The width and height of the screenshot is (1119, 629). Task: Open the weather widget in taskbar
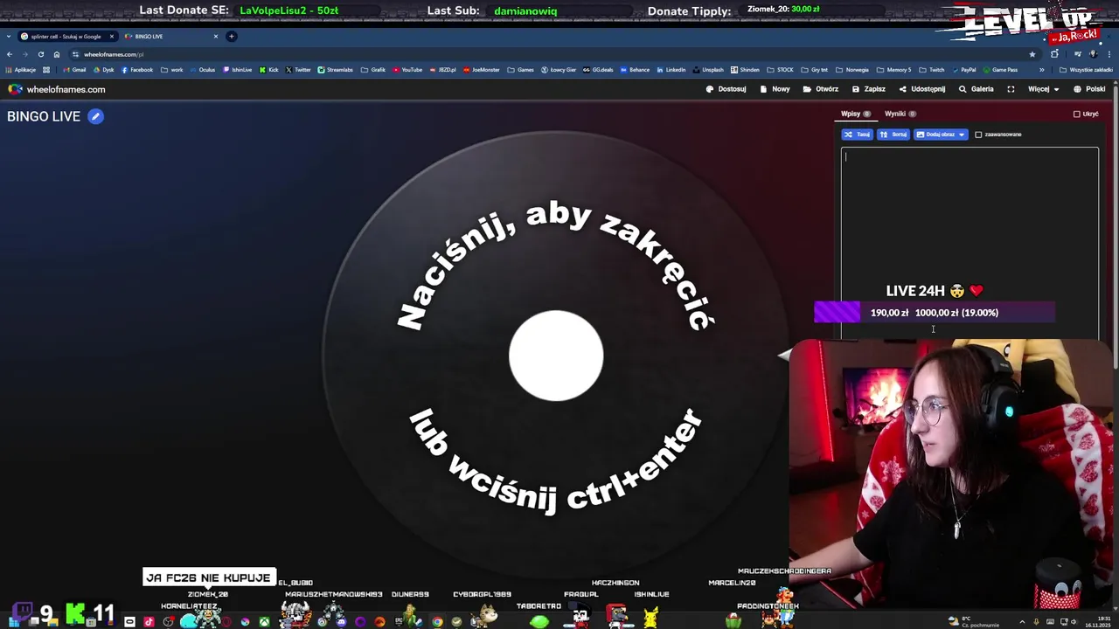coord(973,621)
